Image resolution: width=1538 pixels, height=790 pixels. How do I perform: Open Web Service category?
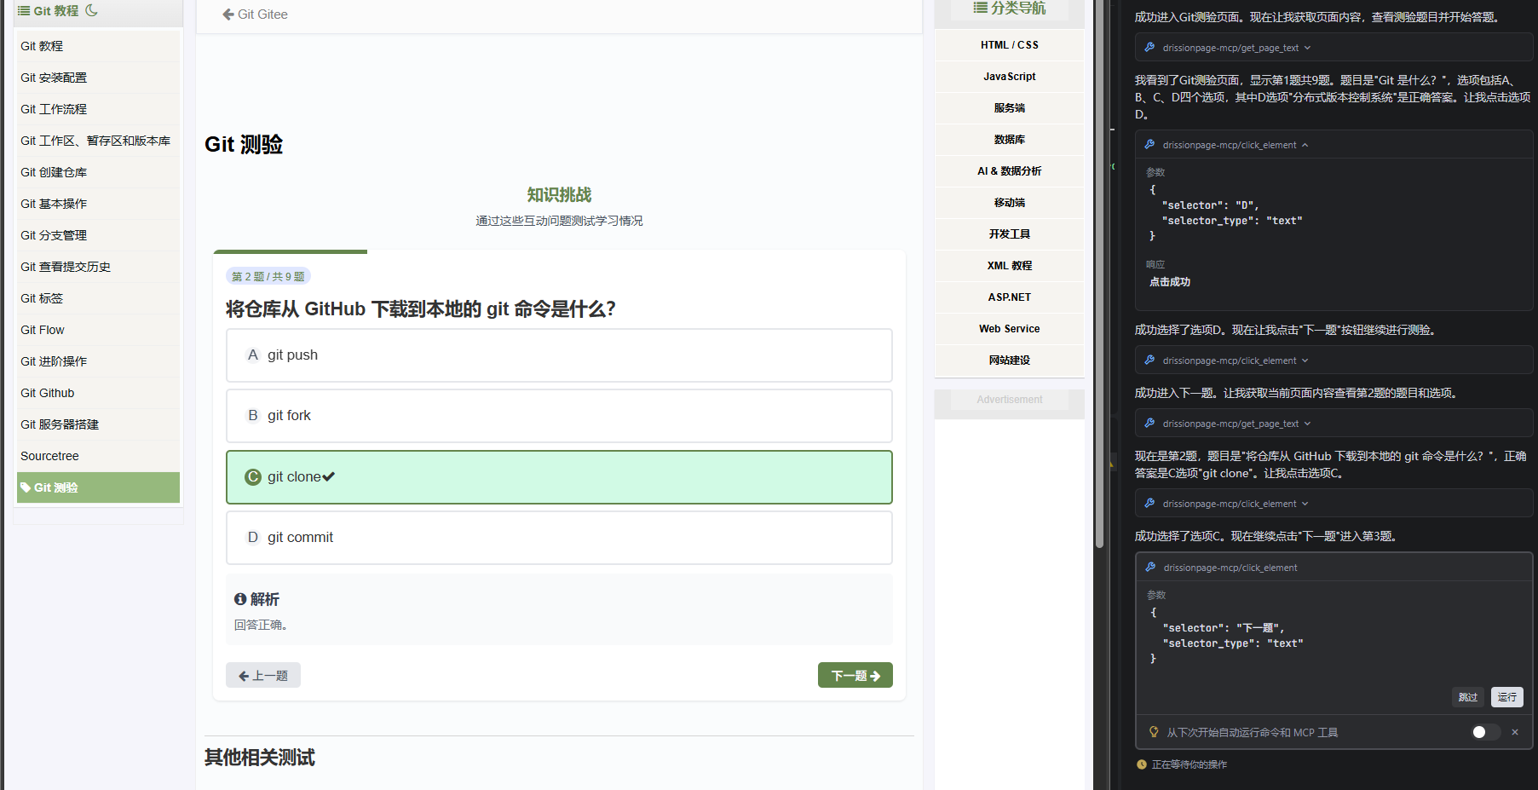[1010, 329]
